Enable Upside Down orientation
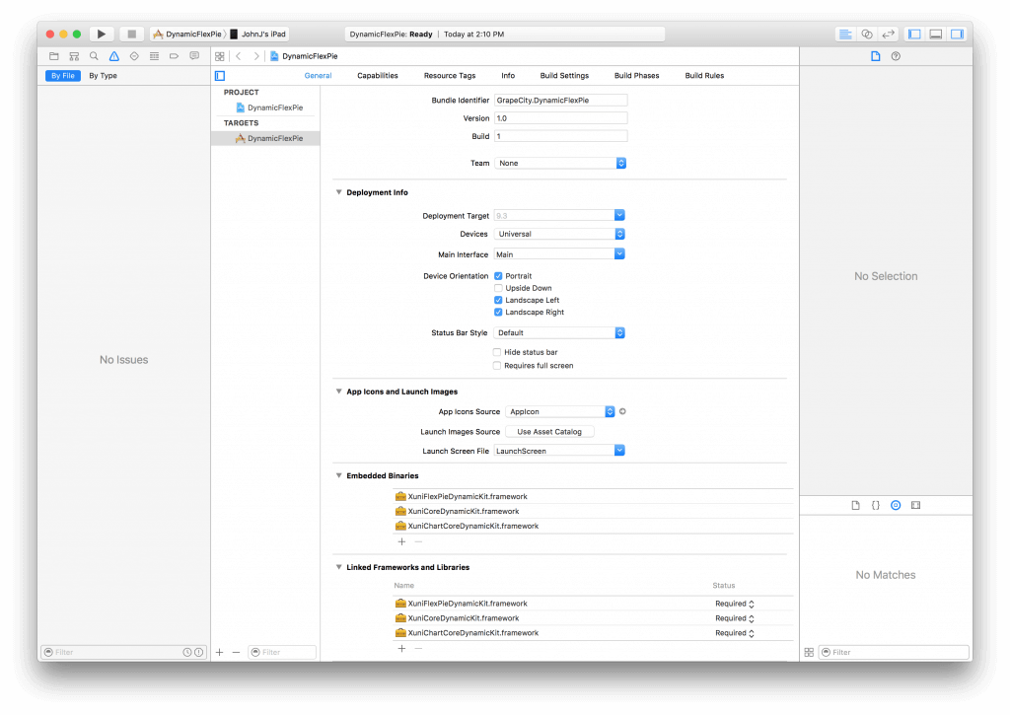The height and width of the screenshot is (715, 1010). [x=498, y=289]
